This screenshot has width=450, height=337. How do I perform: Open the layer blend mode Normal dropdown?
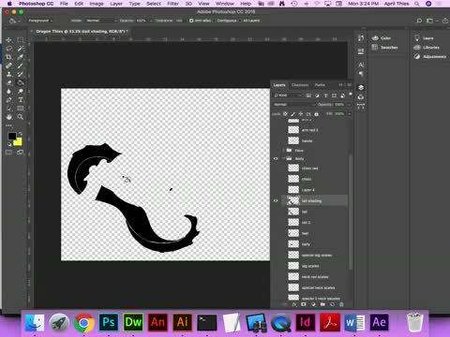(x=293, y=105)
